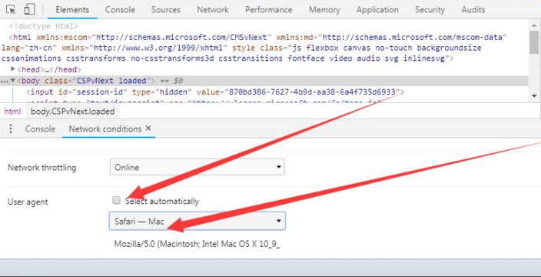Open the Performance tab
Viewport: 541px width, 277px height.
pos(269,10)
